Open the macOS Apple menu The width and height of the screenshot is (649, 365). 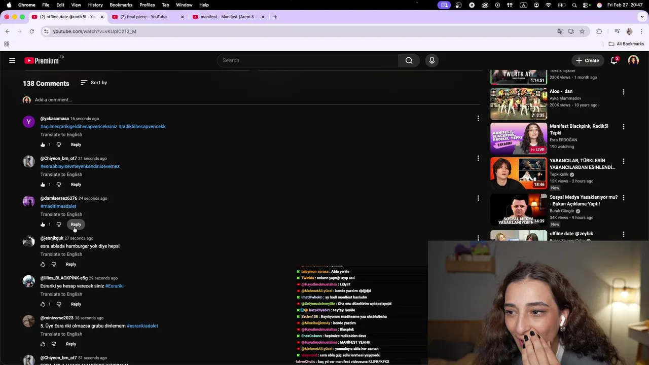point(9,5)
